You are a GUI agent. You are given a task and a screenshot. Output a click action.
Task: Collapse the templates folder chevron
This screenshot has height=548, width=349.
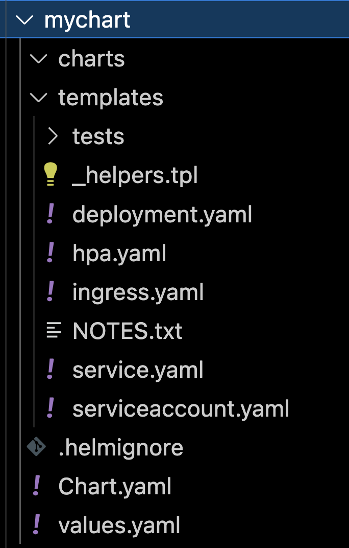[x=38, y=98]
